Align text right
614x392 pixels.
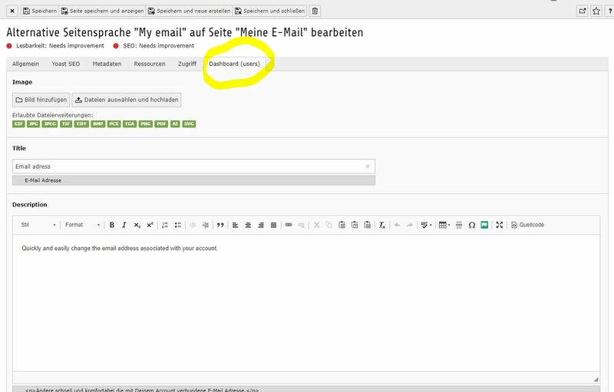point(261,225)
